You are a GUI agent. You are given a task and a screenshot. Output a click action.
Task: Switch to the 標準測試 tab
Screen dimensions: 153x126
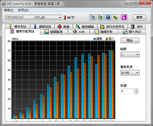point(18,27)
